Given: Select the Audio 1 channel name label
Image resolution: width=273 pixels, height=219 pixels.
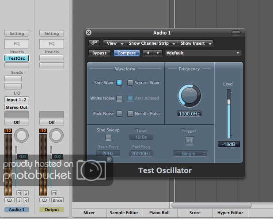Looking at the screenshot, I should click(x=17, y=209).
